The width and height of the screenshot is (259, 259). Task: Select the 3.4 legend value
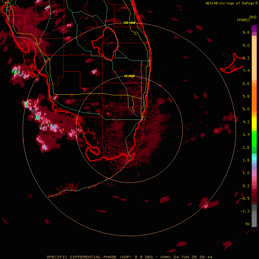tap(246, 135)
